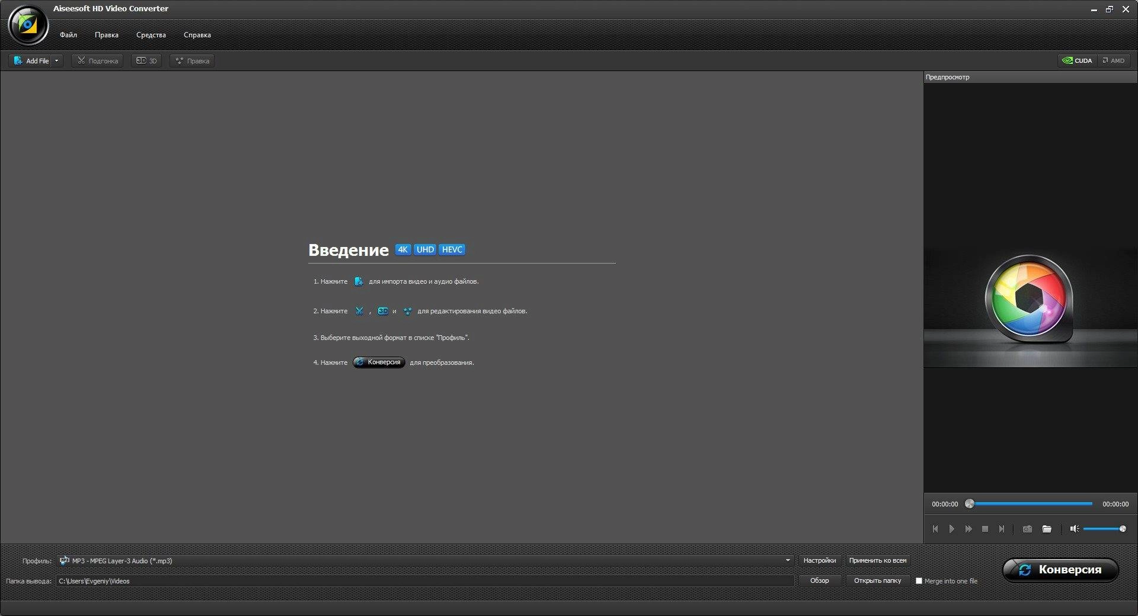Minimize the application window

(1094, 9)
